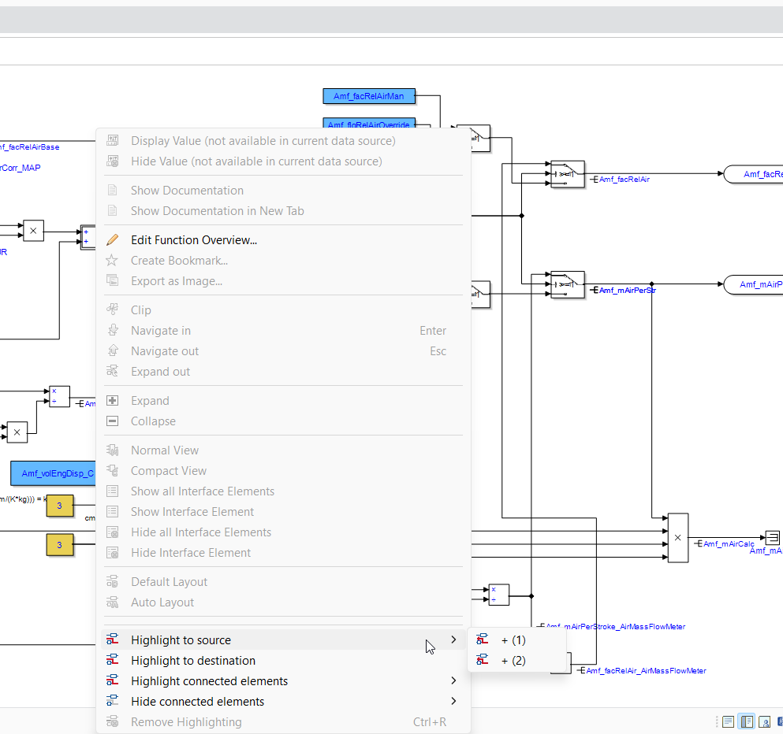Click the Export as Image icon
This screenshot has width=783, height=734.
113,280
